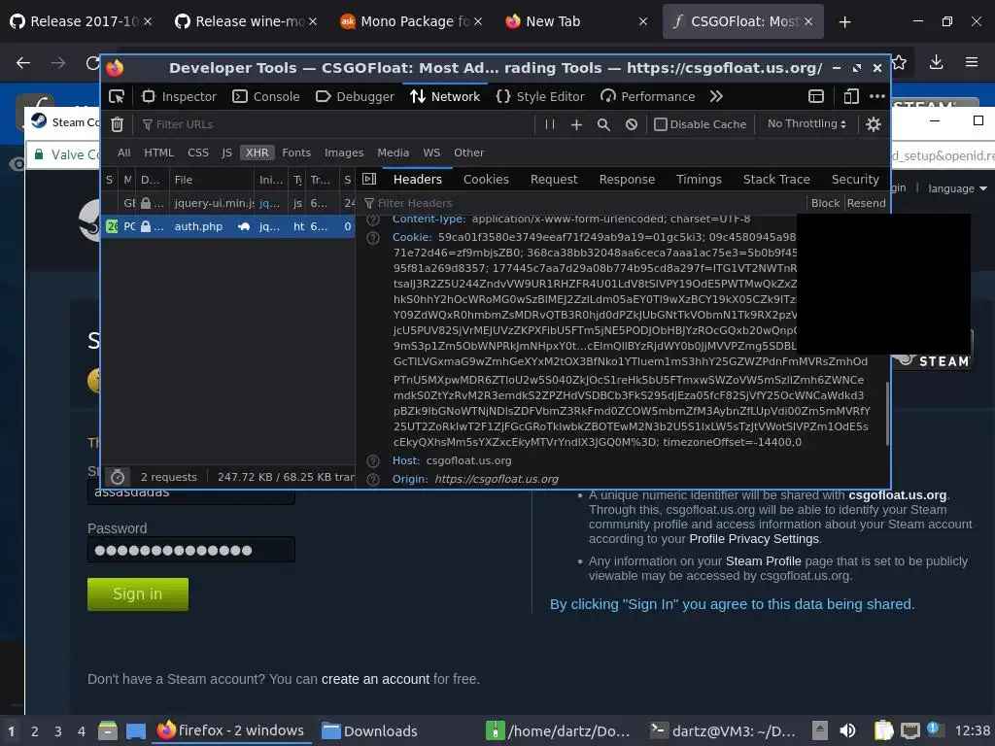Click the plus icon in Network toolbar
The width and height of the screenshot is (995, 746).
(576, 124)
